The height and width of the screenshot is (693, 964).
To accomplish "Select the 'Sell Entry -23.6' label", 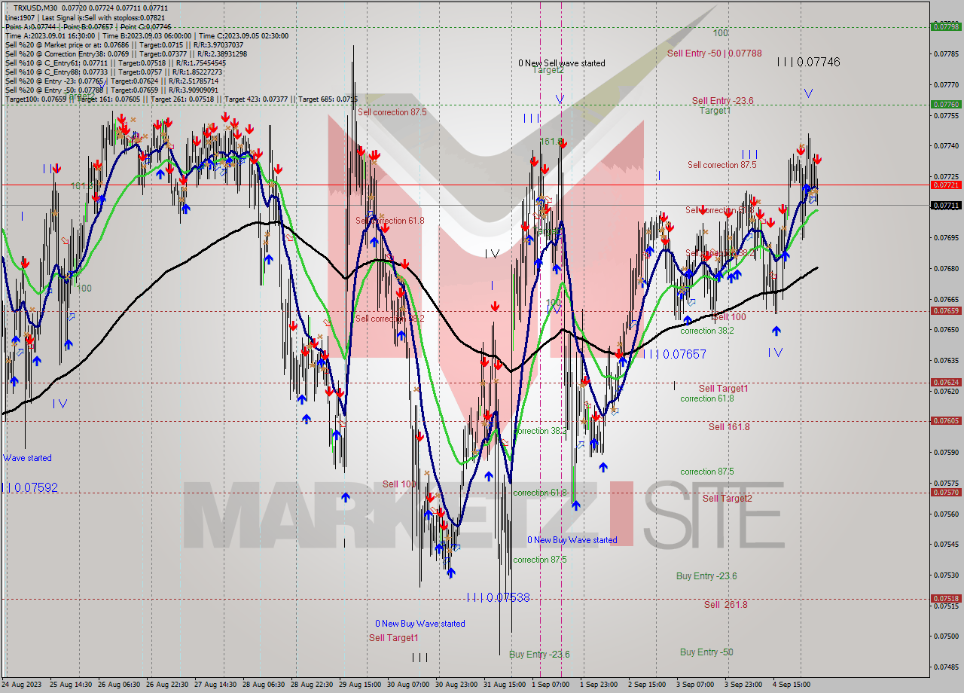I will [722, 101].
